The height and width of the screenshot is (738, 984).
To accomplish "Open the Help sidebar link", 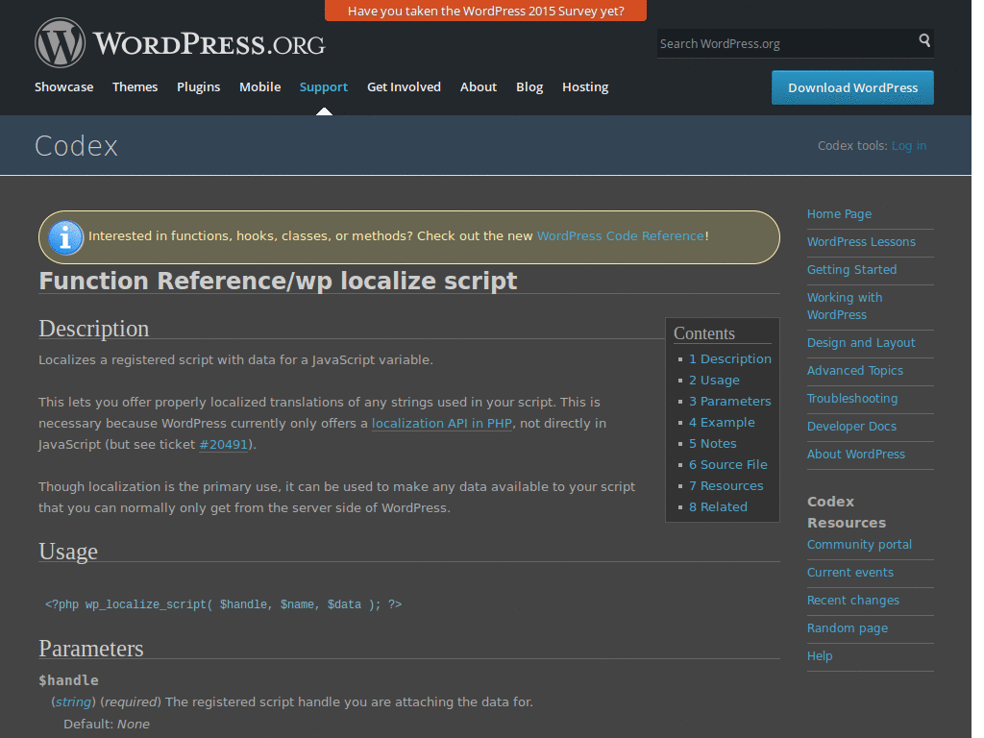I will tap(820, 655).
